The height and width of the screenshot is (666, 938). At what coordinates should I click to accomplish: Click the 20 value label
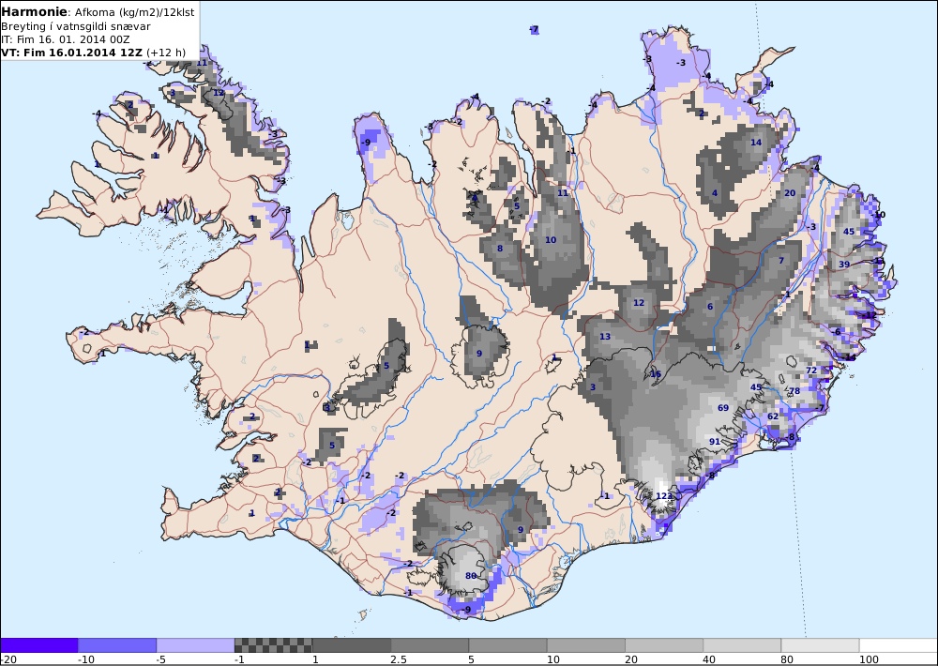click(790, 192)
